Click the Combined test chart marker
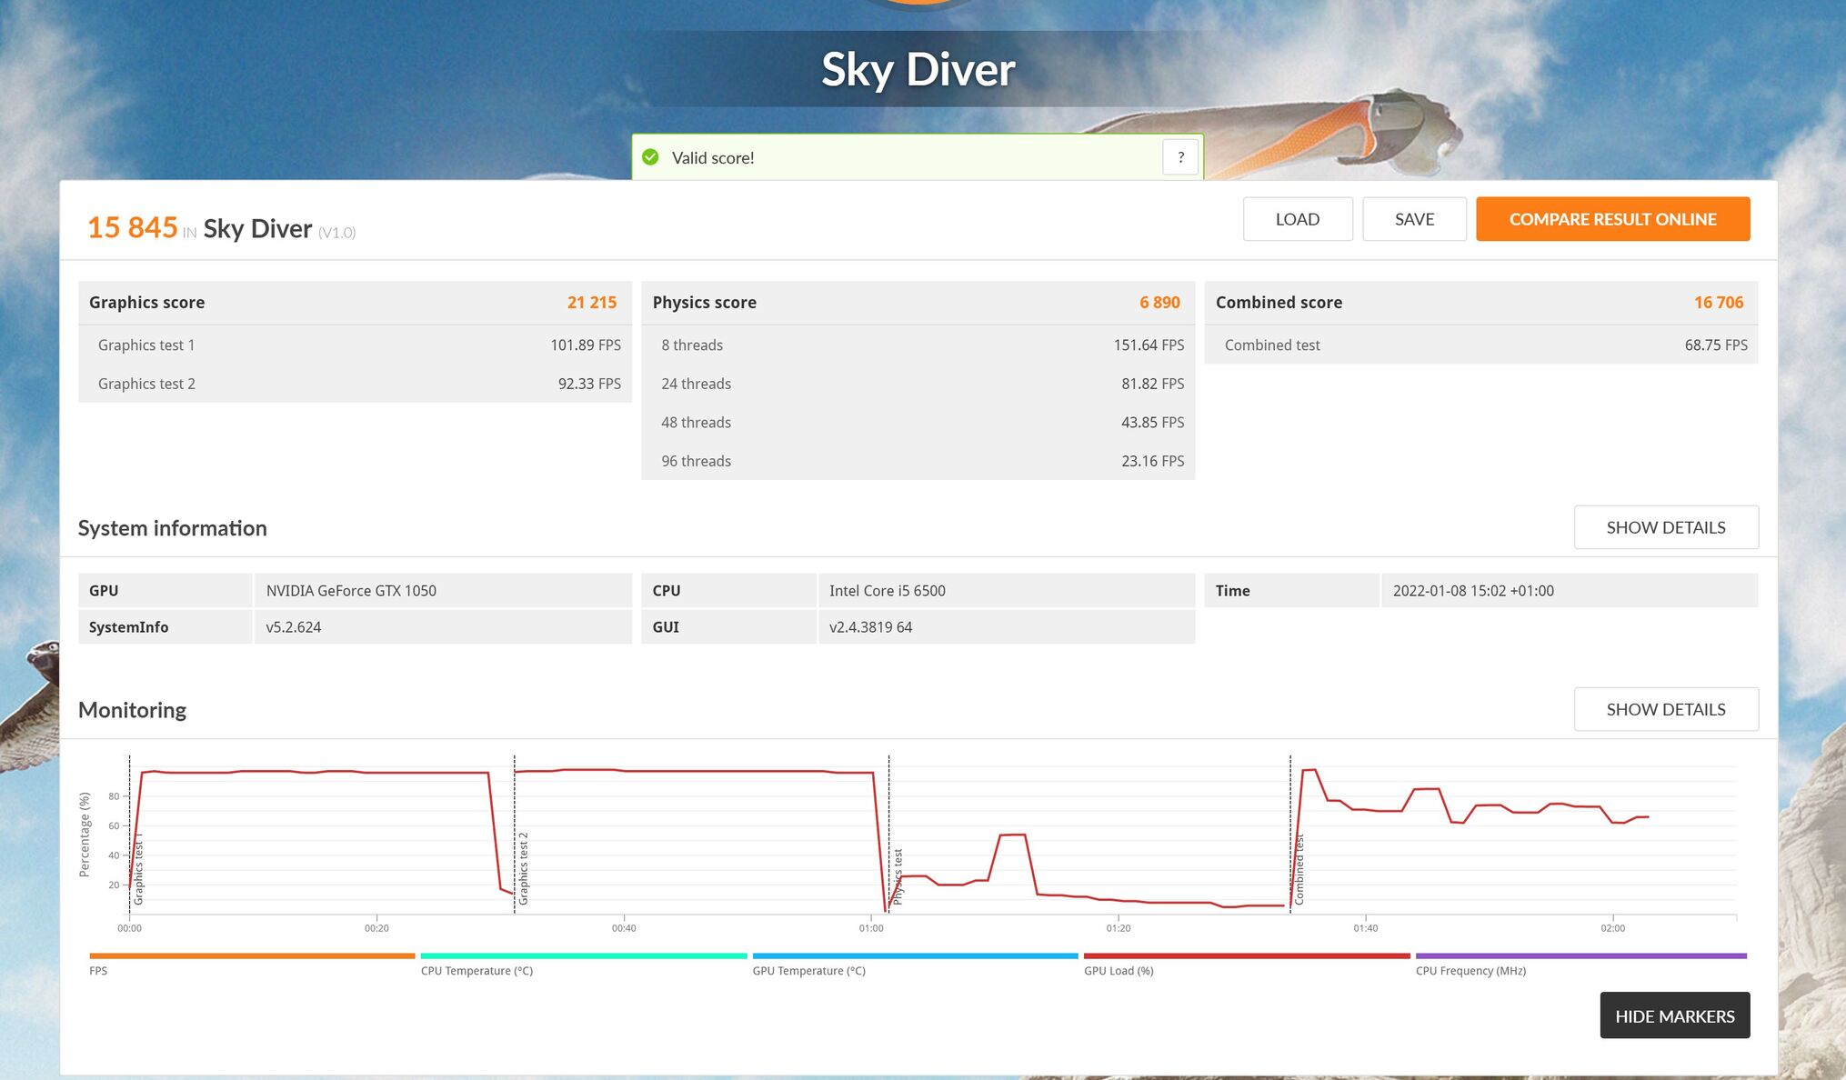The height and width of the screenshot is (1080, 1846). tap(1299, 869)
